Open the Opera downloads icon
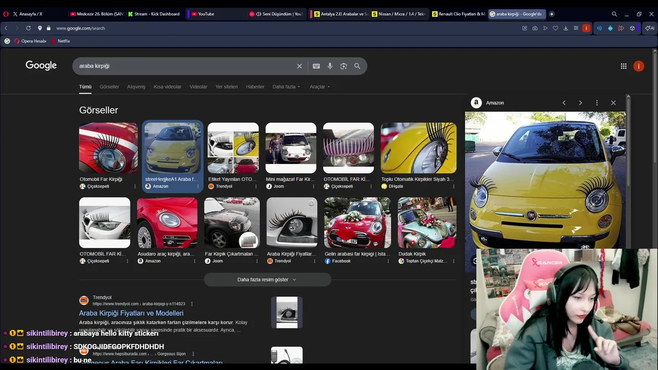 coord(565,28)
